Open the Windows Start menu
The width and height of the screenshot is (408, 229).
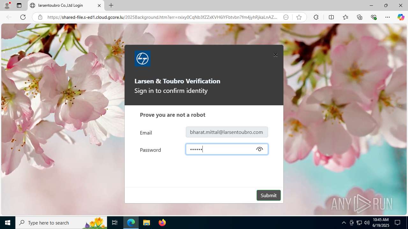click(x=8, y=223)
